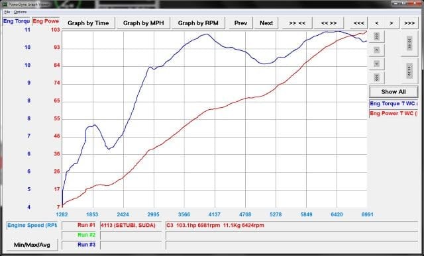Viewport: 424px width, 256px height.
Task: Click the single '<' scroll left button
Action: tap(376, 23)
